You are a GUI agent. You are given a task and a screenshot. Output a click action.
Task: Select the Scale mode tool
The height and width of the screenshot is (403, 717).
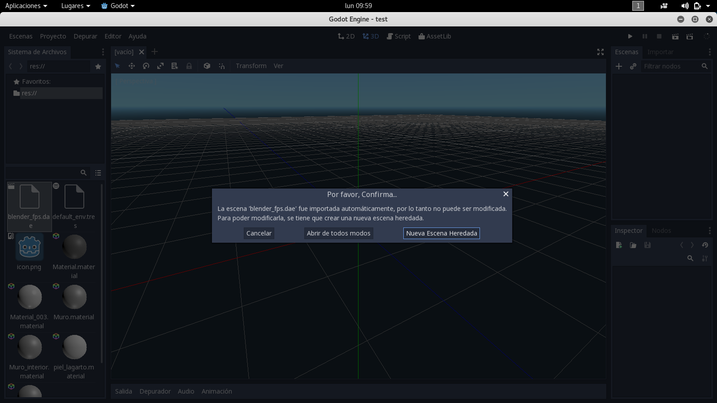160,66
